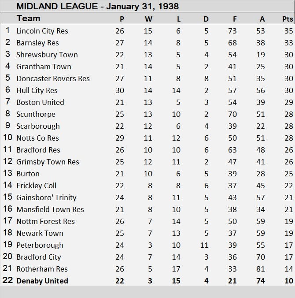The width and height of the screenshot is (295, 298).
Task: Click row number 22
Action: (7, 281)
